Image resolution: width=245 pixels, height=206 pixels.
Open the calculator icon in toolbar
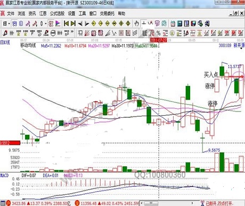tap(179, 23)
